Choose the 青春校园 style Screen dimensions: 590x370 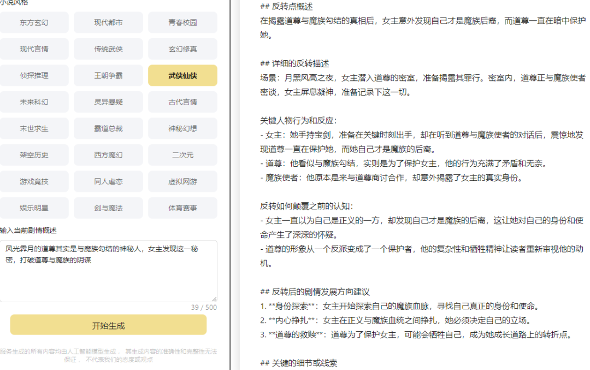click(x=182, y=22)
